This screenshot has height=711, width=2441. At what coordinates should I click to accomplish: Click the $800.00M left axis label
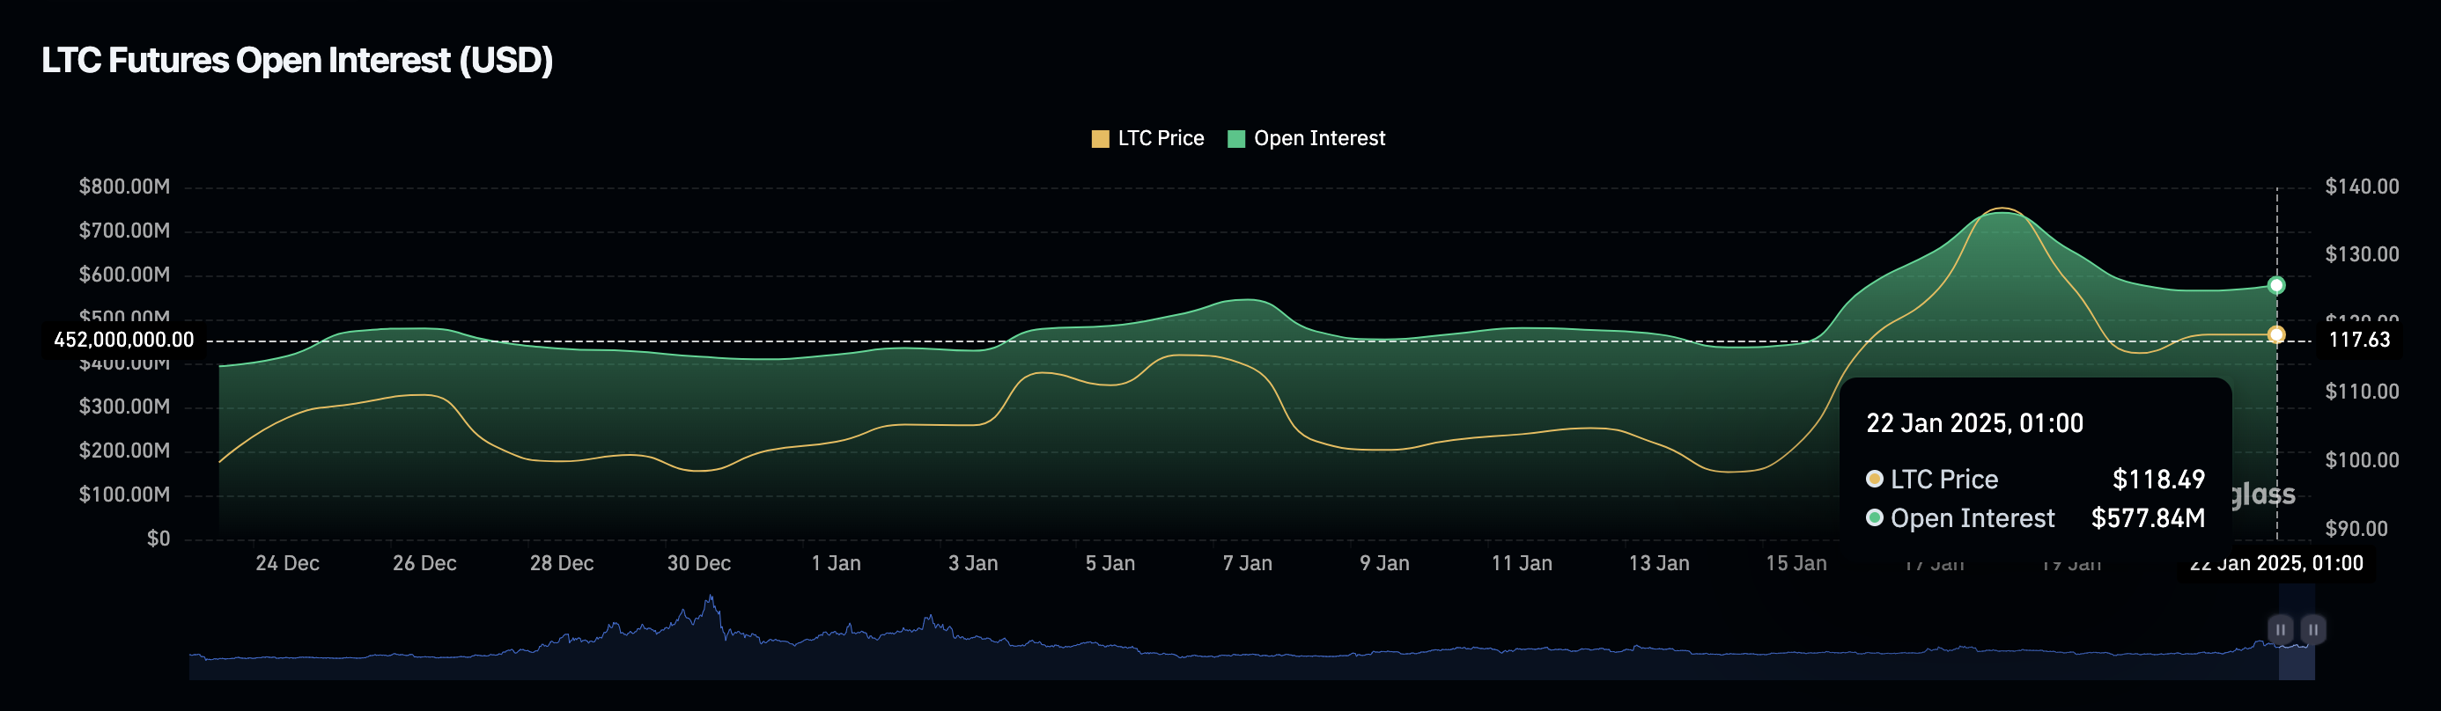(124, 187)
